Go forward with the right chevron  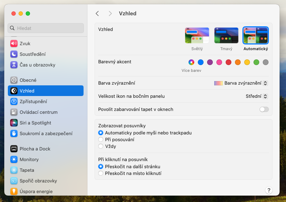click(x=110, y=14)
